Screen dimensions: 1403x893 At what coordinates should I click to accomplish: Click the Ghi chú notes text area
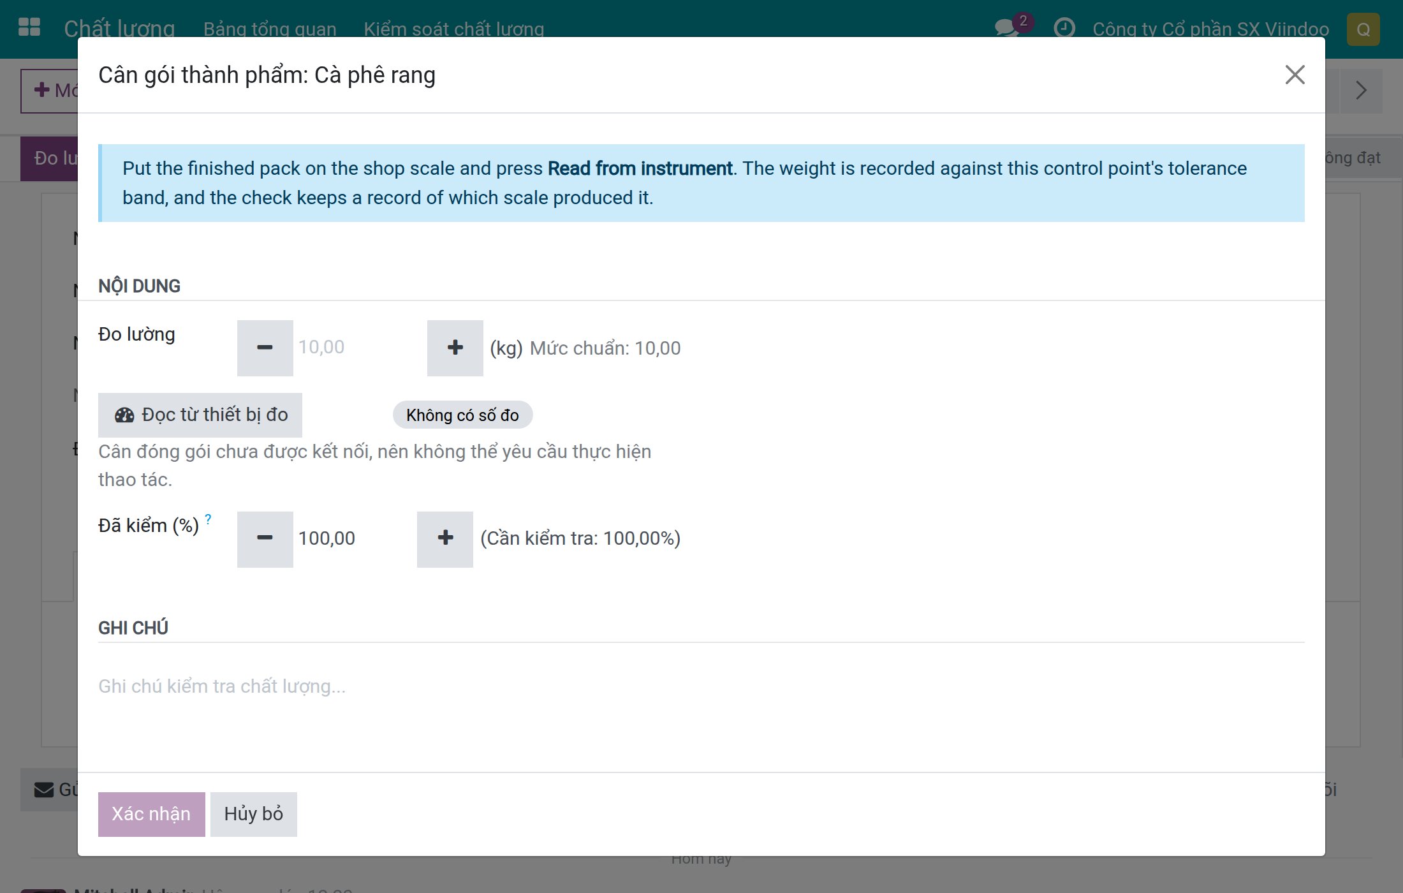tap(701, 686)
